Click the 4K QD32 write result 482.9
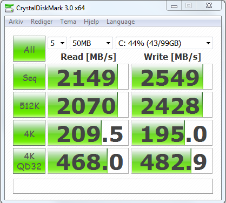The image size is (226, 203). pyautogui.click(x=172, y=161)
